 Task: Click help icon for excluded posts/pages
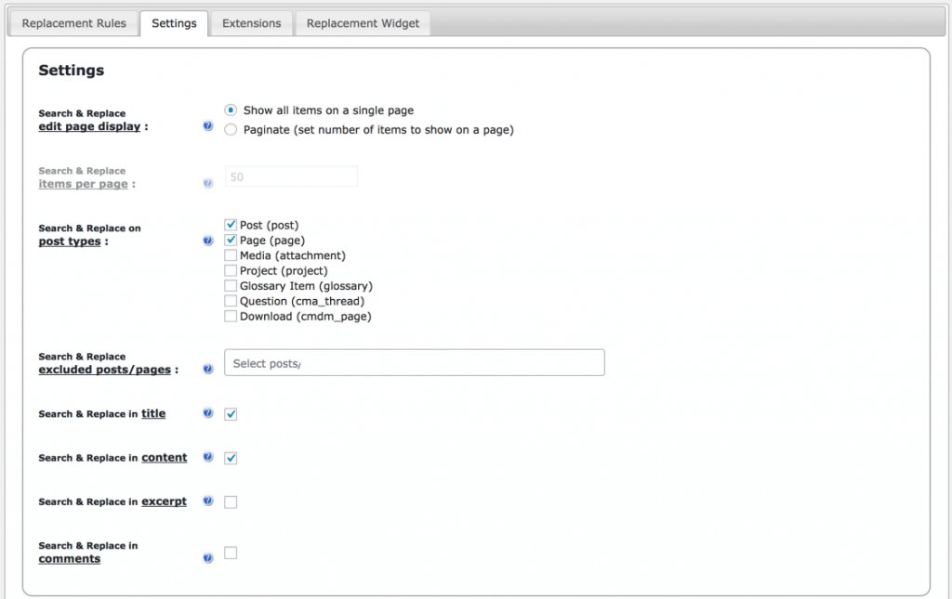208,370
